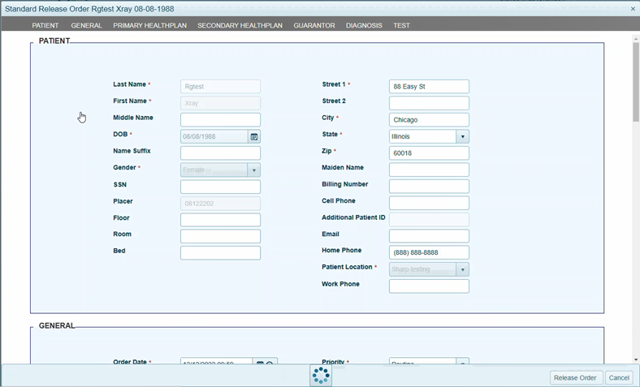Switch to the DIAGNOSIS tab
Viewport: 640px width, 387px height.
pos(364,25)
